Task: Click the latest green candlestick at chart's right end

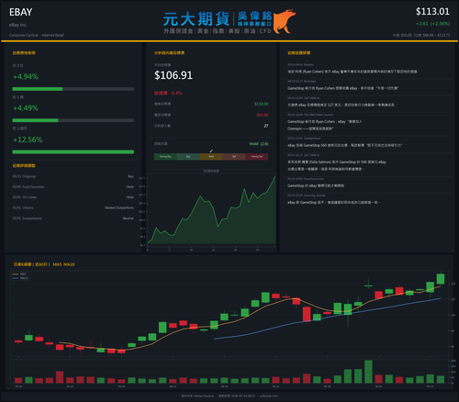Action: pos(441,279)
